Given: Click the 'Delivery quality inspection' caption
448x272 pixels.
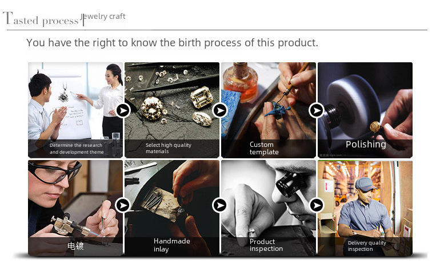Looking at the screenshot, I should pyautogui.click(x=367, y=246).
